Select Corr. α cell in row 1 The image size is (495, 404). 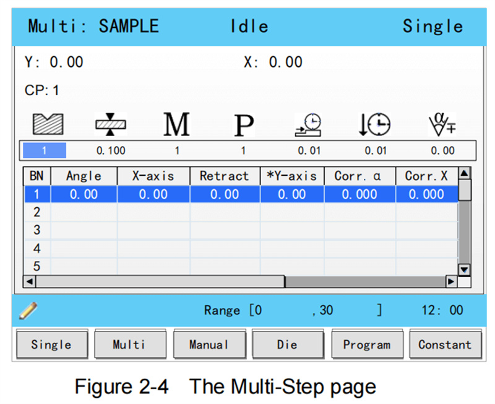pyautogui.click(x=359, y=194)
